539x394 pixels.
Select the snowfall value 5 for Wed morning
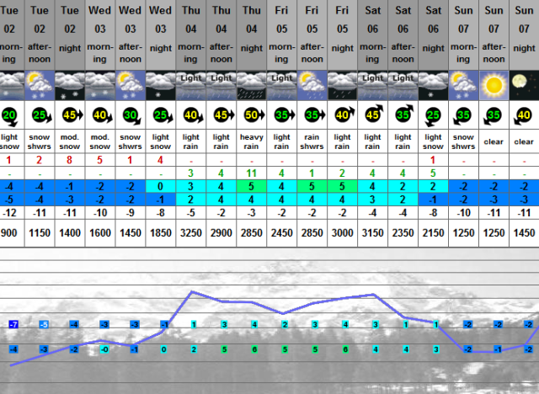coord(100,160)
